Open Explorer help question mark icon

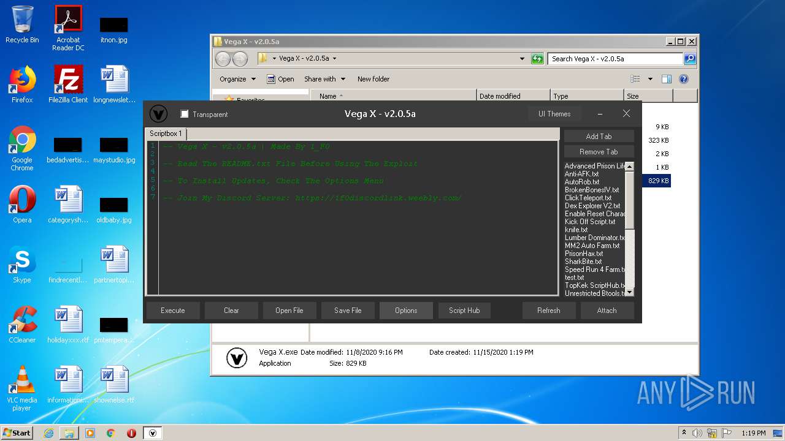[x=684, y=79]
